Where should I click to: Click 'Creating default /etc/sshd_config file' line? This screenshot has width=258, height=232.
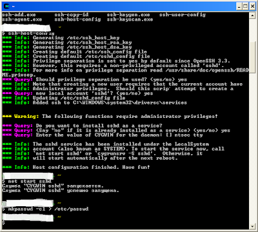[x=76, y=56]
